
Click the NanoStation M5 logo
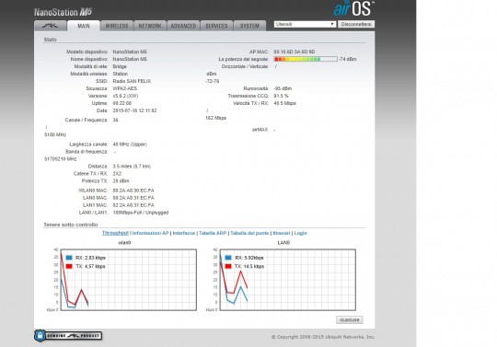pyautogui.click(x=64, y=12)
